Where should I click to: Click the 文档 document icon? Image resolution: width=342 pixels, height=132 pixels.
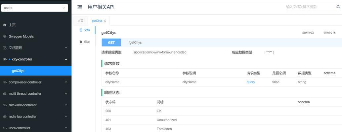[81, 30]
